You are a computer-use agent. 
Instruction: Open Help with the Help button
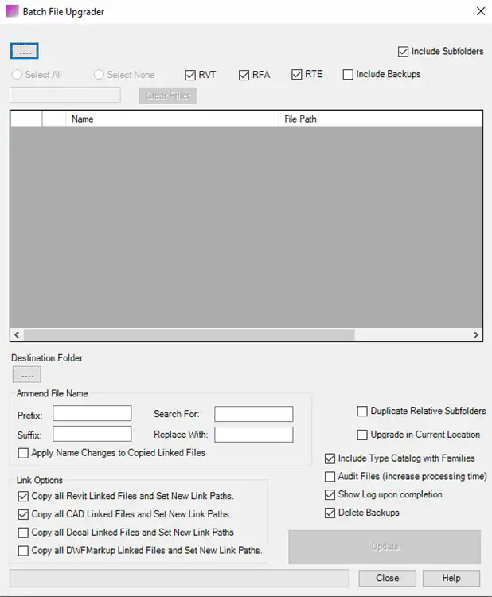(x=451, y=578)
